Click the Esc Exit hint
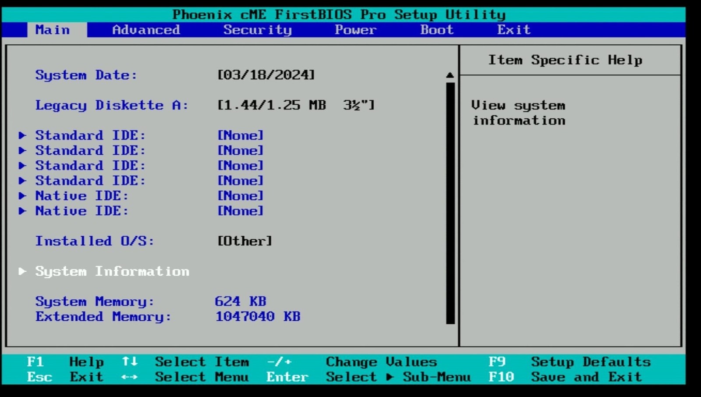 (65, 377)
